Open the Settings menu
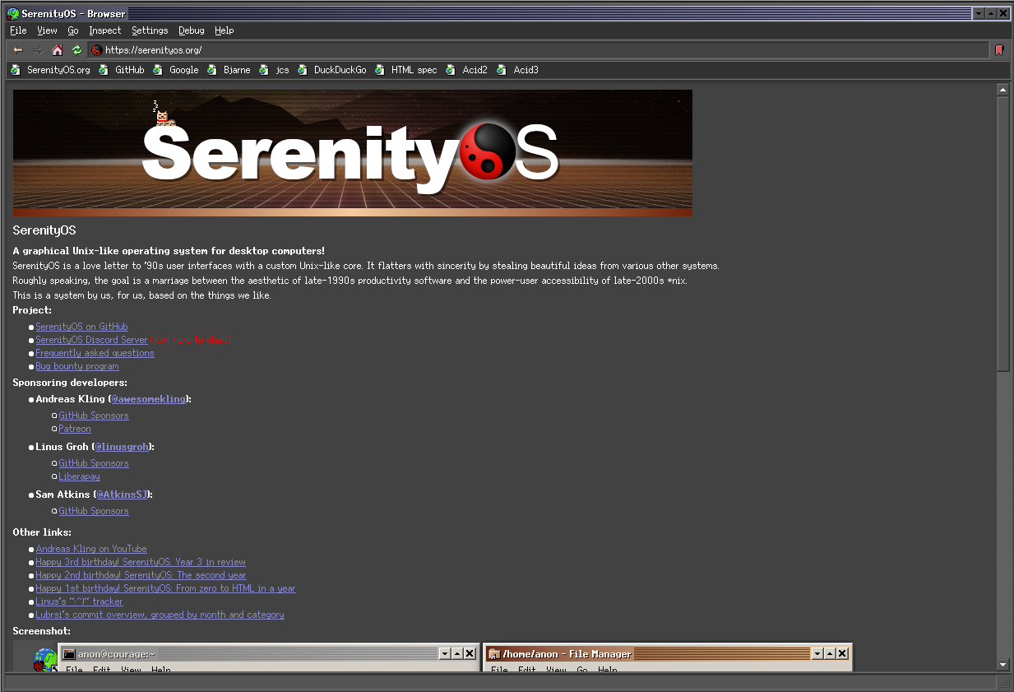1014x692 pixels. click(x=150, y=30)
